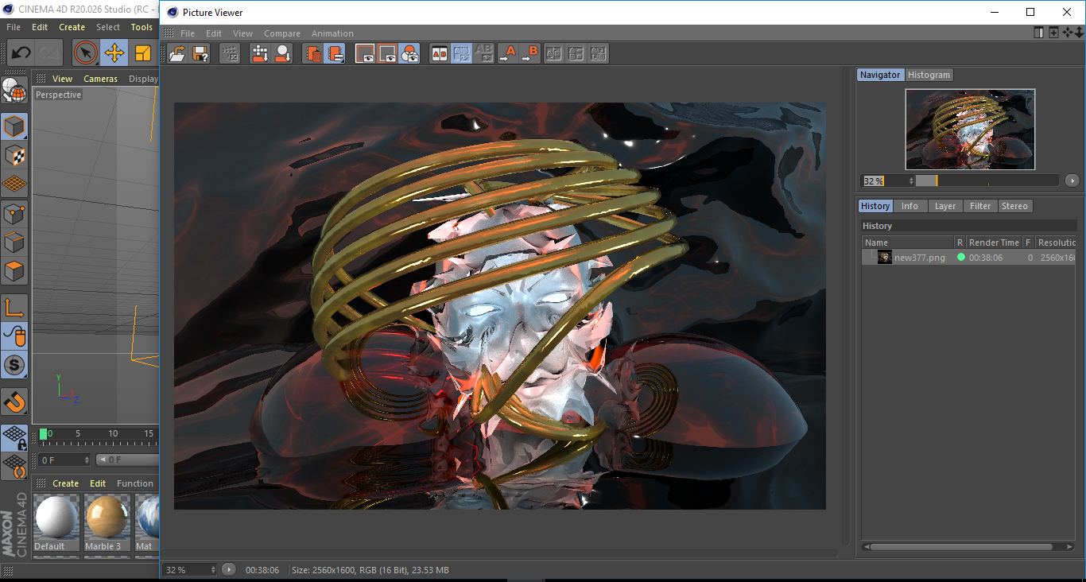Click the Tweak mode mouse icon
1086x582 pixels.
(14, 336)
